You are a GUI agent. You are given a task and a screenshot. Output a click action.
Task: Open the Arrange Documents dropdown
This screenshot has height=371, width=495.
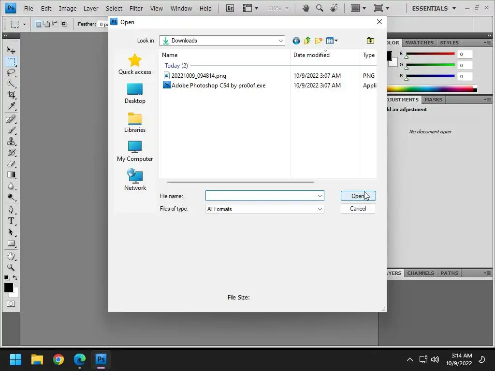(x=358, y=8)
